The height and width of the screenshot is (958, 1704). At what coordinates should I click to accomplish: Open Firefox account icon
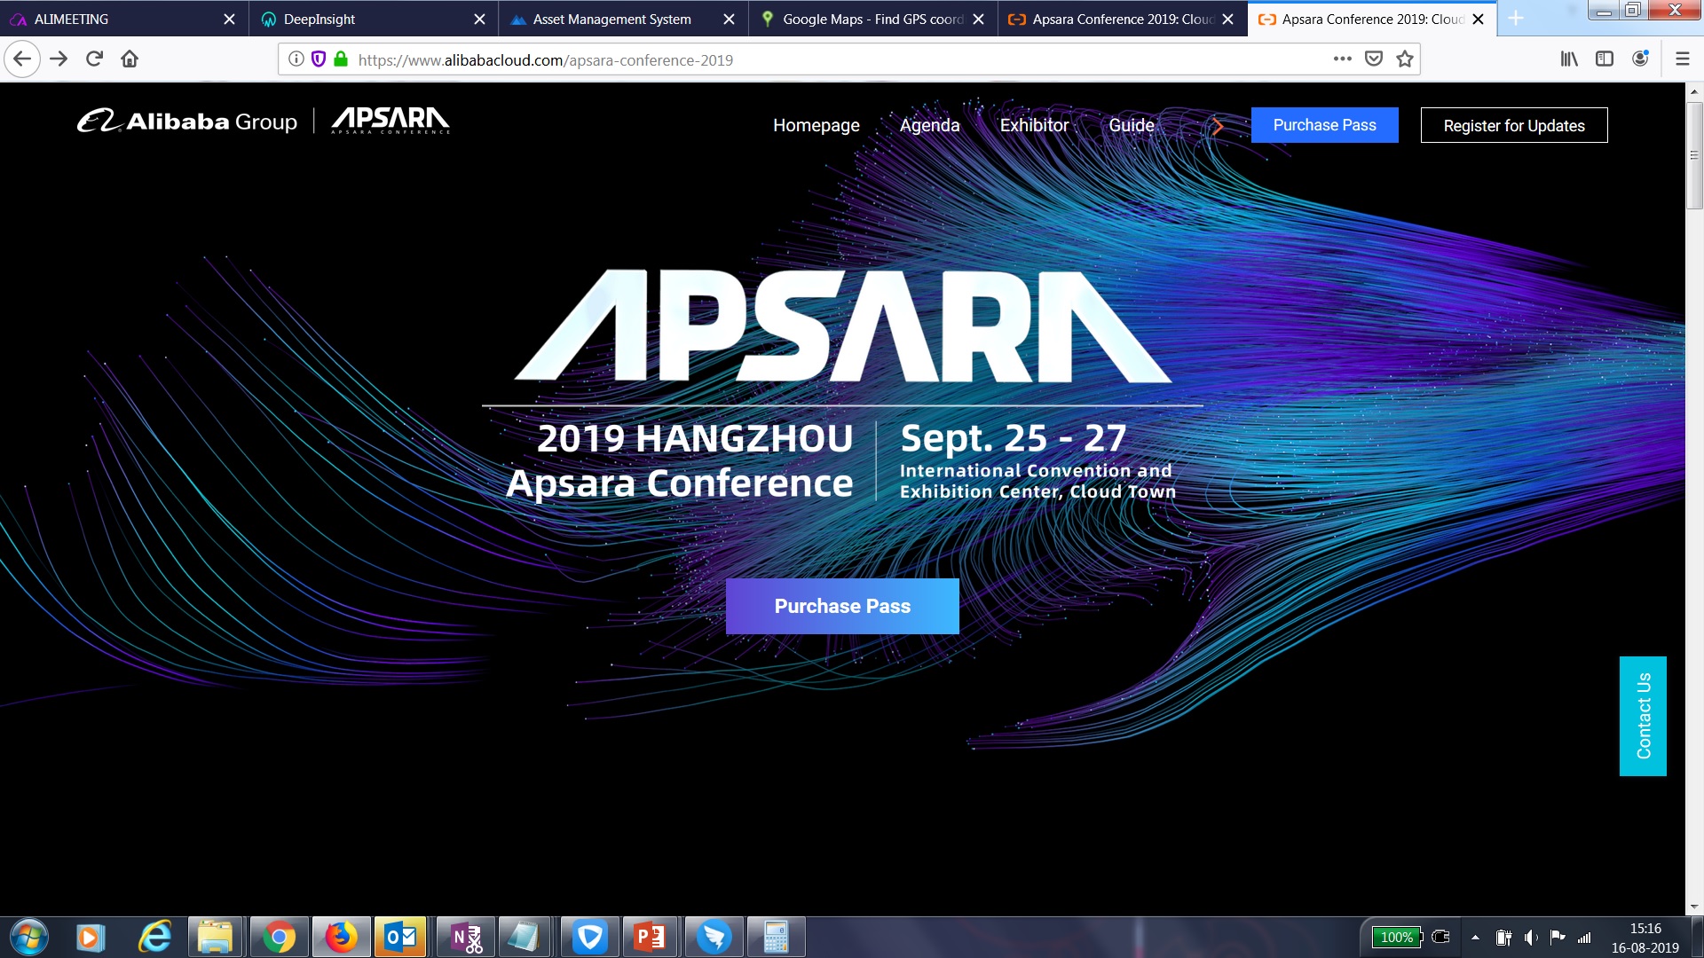click(x=1640, y=59)
